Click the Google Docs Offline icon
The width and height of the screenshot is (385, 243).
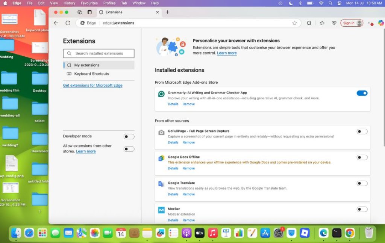pyautogui.click(x=161, y=158)
